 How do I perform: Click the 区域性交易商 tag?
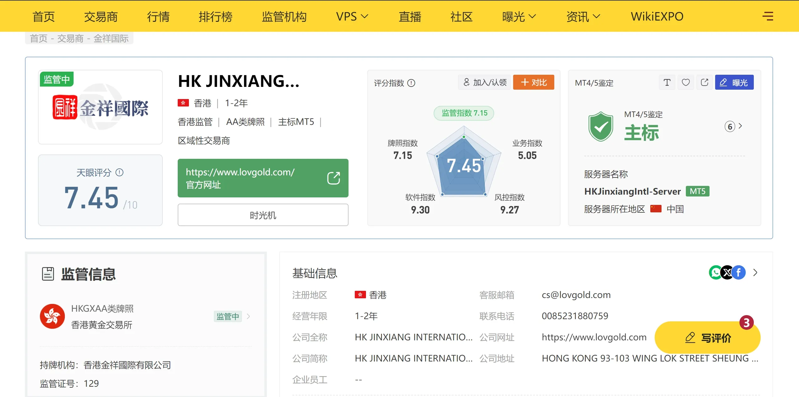coord(204,140)
